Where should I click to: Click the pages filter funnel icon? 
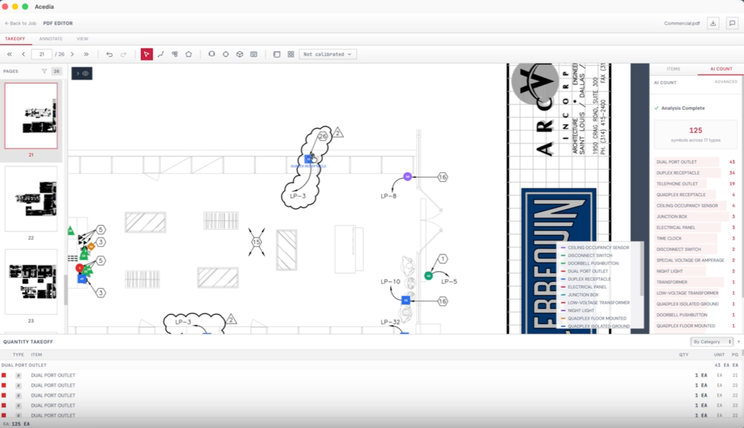[x=44, y=71]
